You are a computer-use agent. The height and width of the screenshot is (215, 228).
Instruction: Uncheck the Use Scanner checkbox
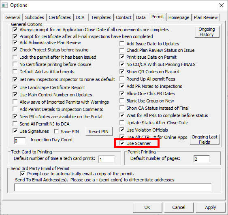tap(122, 143)
